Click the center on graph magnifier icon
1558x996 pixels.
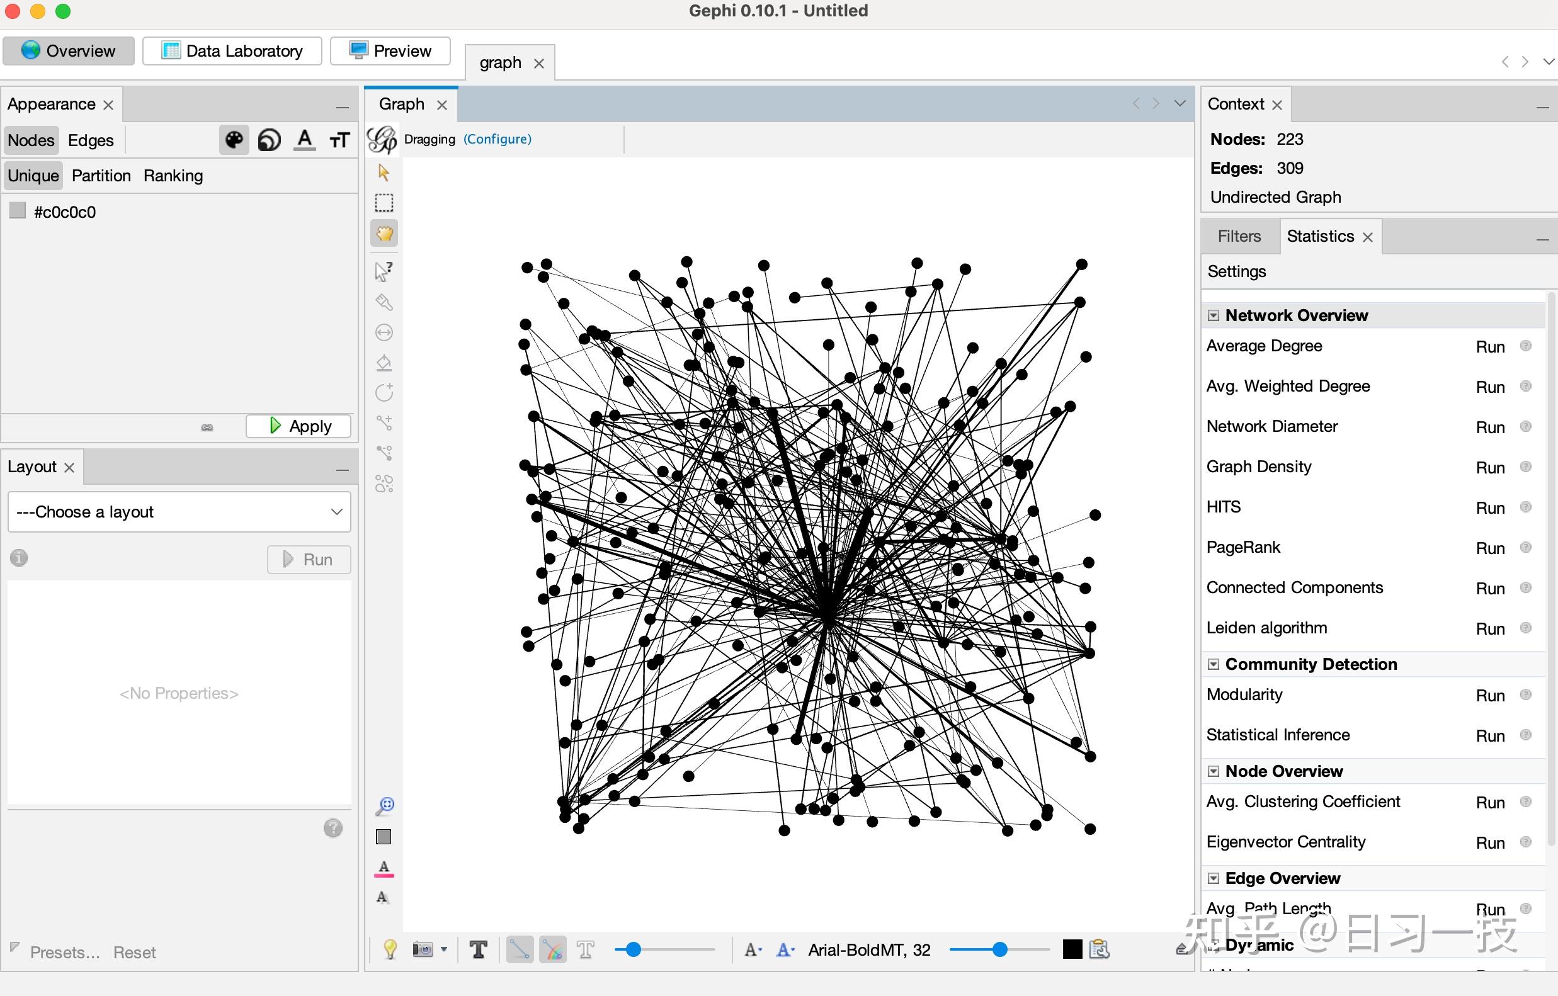coord(384,805)
